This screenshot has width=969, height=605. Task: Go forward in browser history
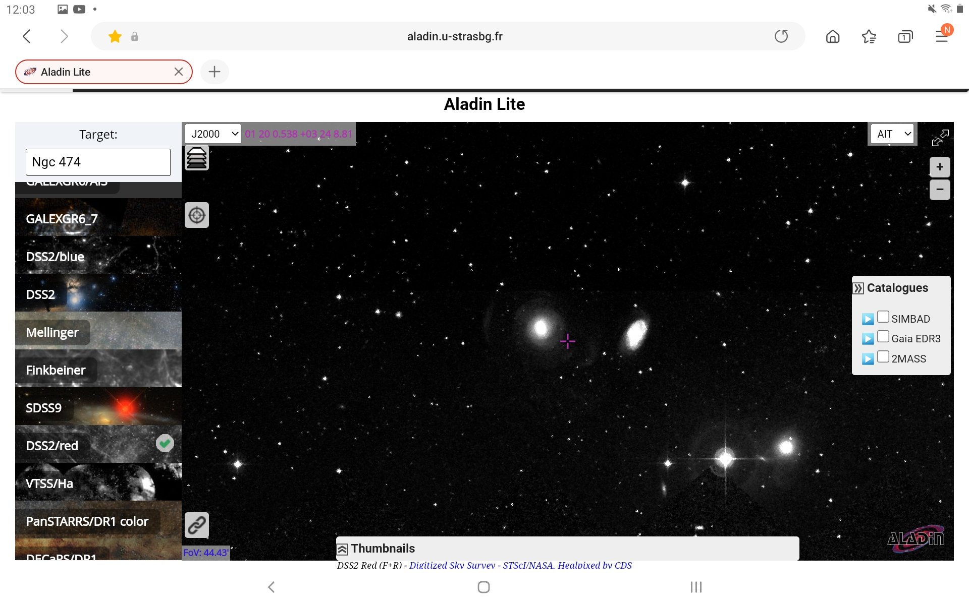(64, 36)
